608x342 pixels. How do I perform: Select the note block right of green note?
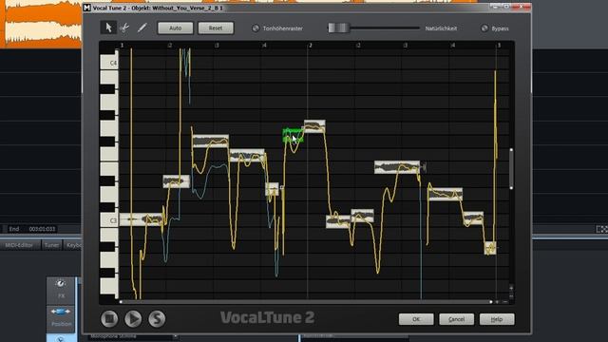tap(314, 126)
